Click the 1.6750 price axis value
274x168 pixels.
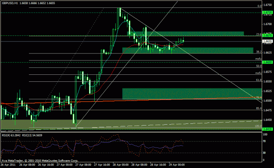[x=267, y=5]
